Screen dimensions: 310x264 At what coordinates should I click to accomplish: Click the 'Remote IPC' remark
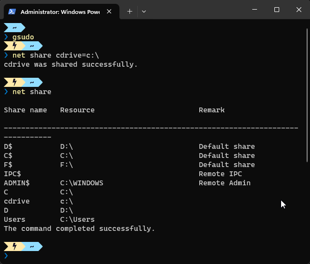pyautogui.click(x=220, y=174)
